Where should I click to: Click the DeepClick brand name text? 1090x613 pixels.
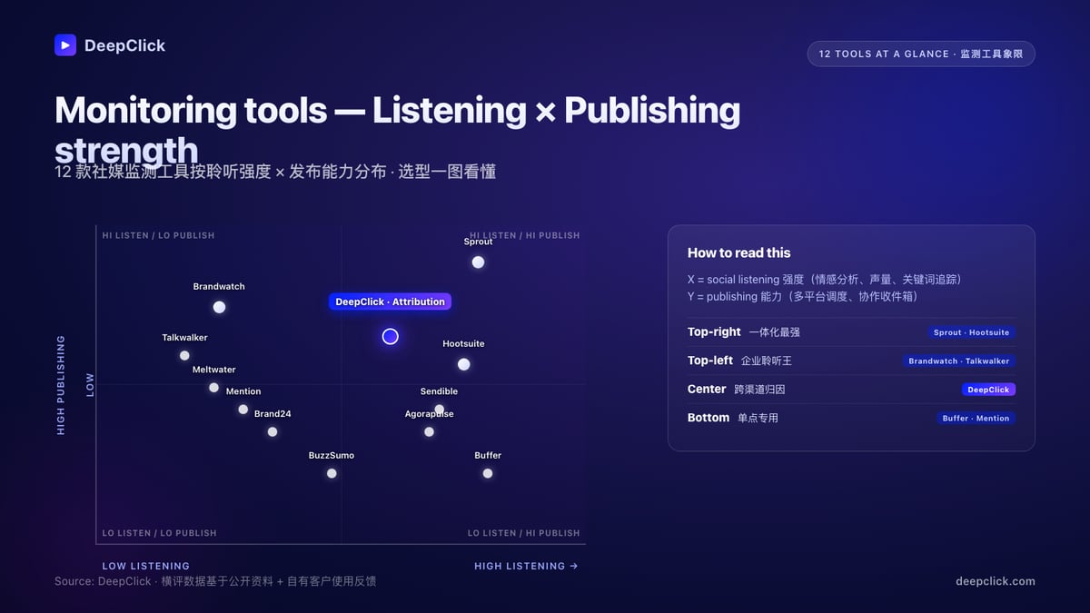point(124,45)
